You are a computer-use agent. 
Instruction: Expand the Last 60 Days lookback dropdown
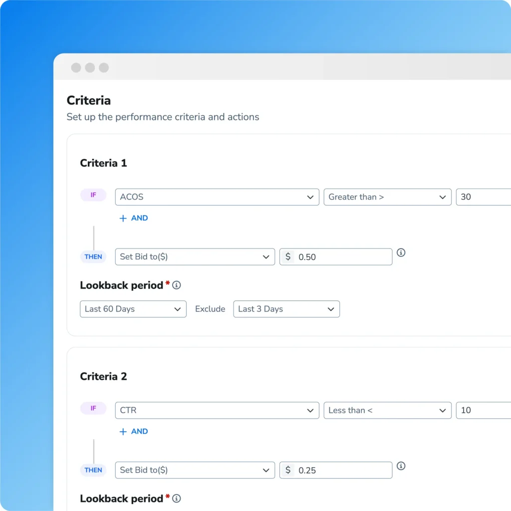tap(133, 309)
